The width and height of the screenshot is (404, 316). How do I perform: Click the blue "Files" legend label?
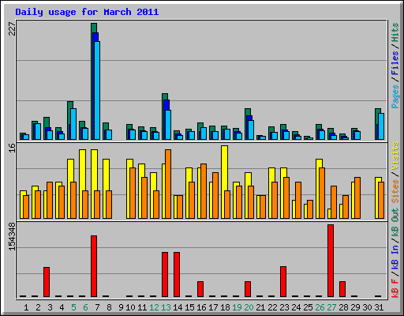(x=395, y=63)
